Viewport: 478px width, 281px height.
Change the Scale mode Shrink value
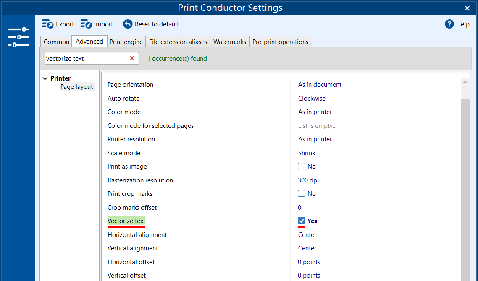tap(307, 153)
